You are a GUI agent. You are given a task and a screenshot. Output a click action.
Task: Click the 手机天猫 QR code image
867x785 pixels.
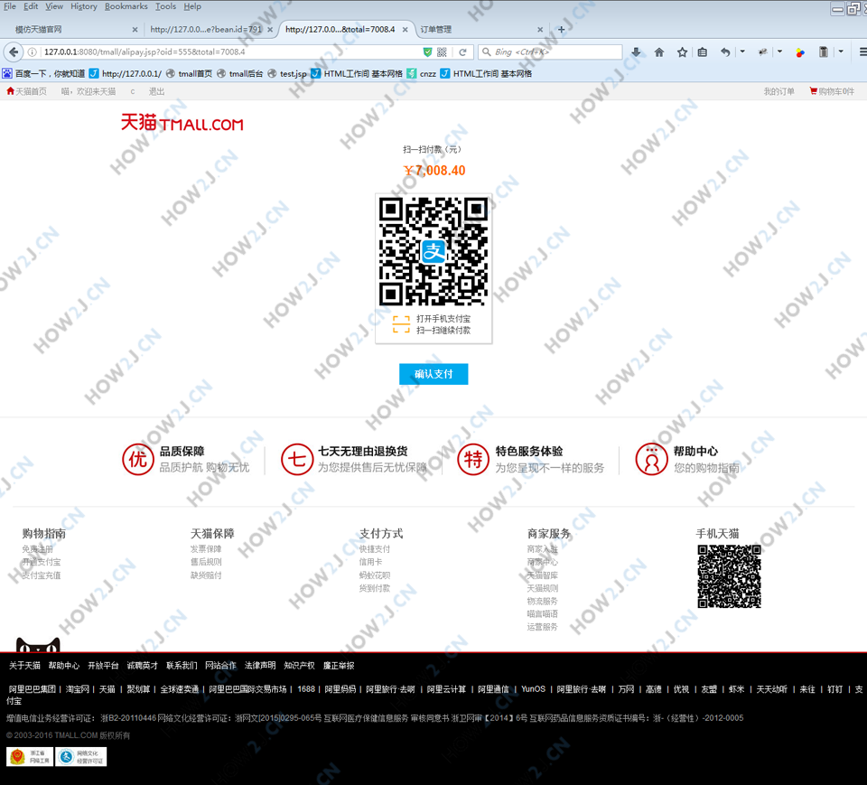click(x=730, y=576)
